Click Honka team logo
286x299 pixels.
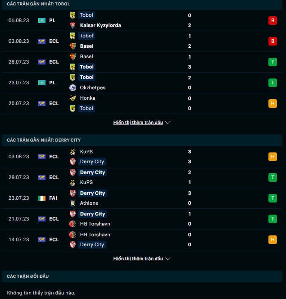coord(73,98)
